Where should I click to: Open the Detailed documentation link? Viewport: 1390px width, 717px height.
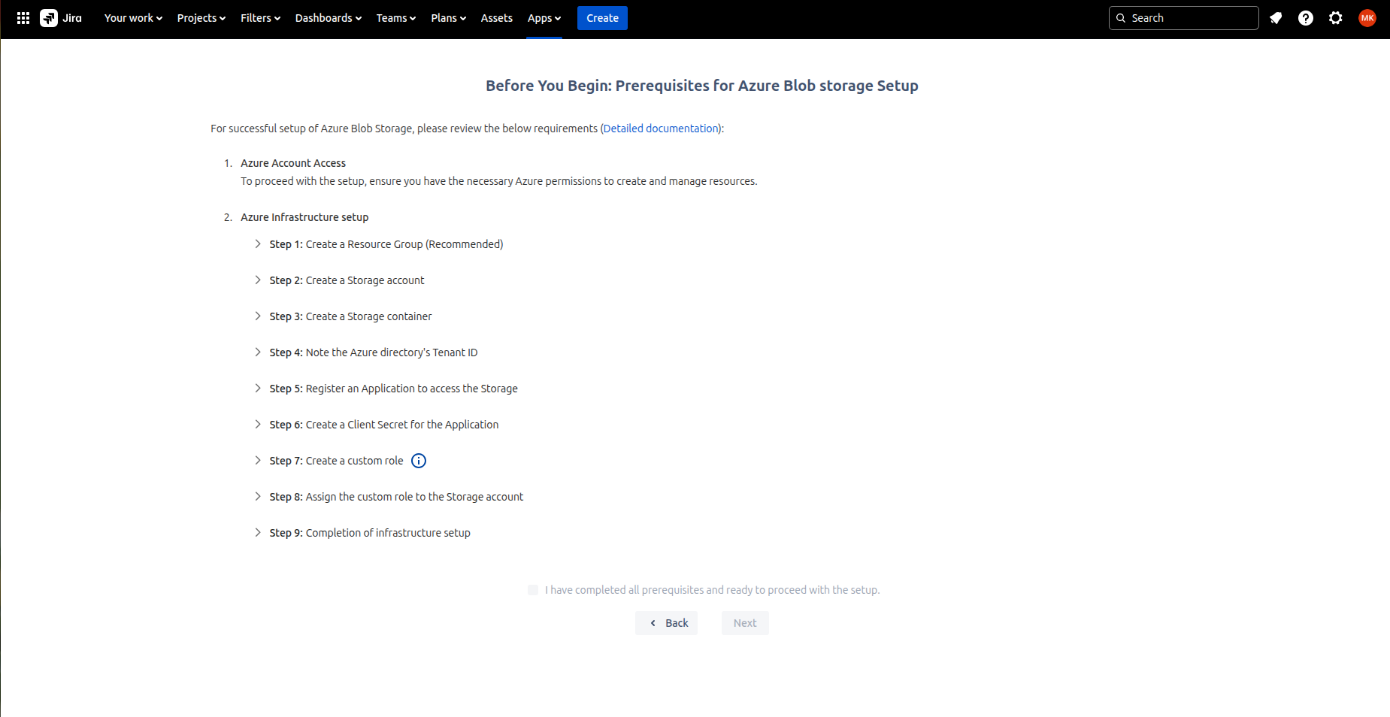[660, 129]
